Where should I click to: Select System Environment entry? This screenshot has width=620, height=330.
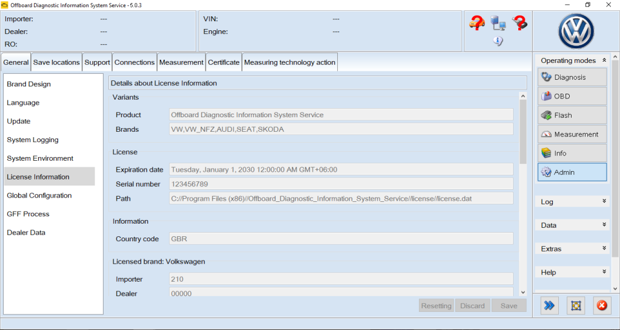click(x=50, y=158)
